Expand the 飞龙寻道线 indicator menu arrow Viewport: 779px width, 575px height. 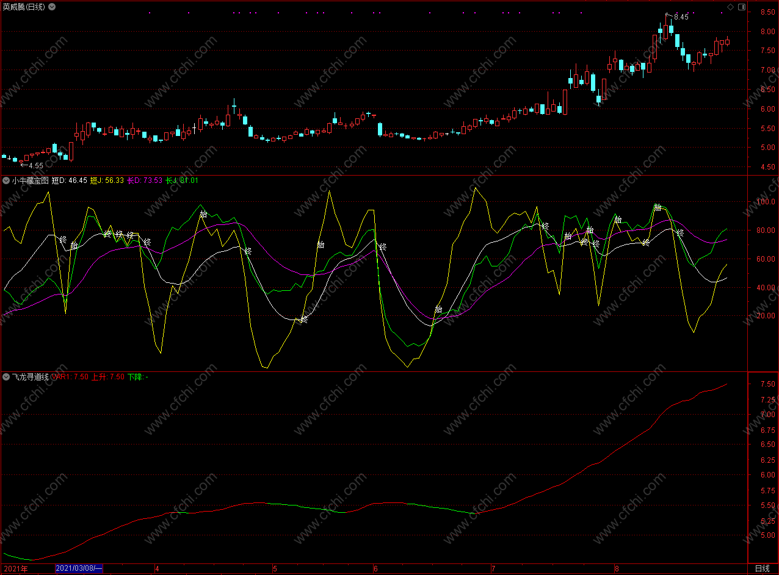[5, 377]
